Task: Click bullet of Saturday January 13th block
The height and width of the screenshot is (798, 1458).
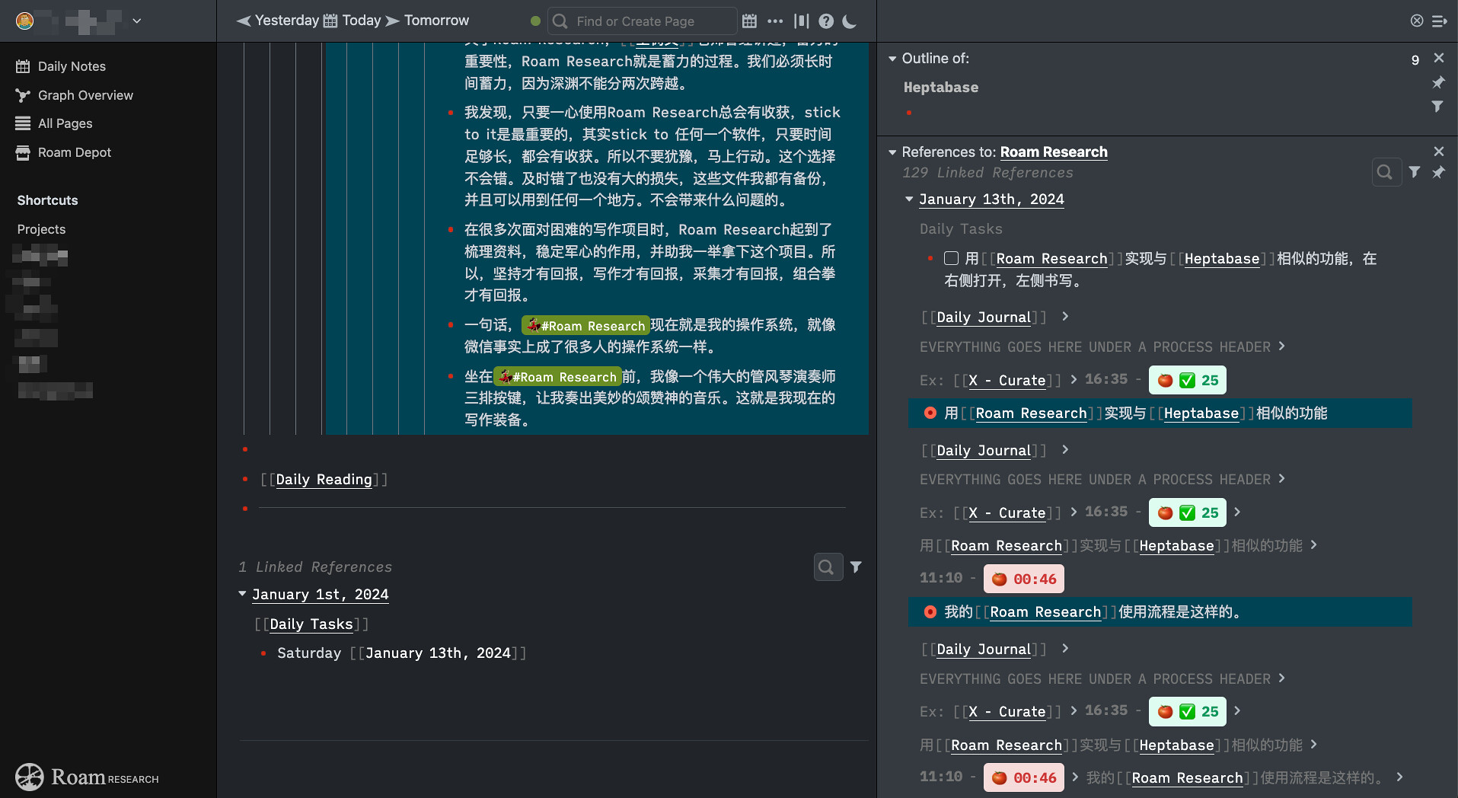Action: click(263, 653)
